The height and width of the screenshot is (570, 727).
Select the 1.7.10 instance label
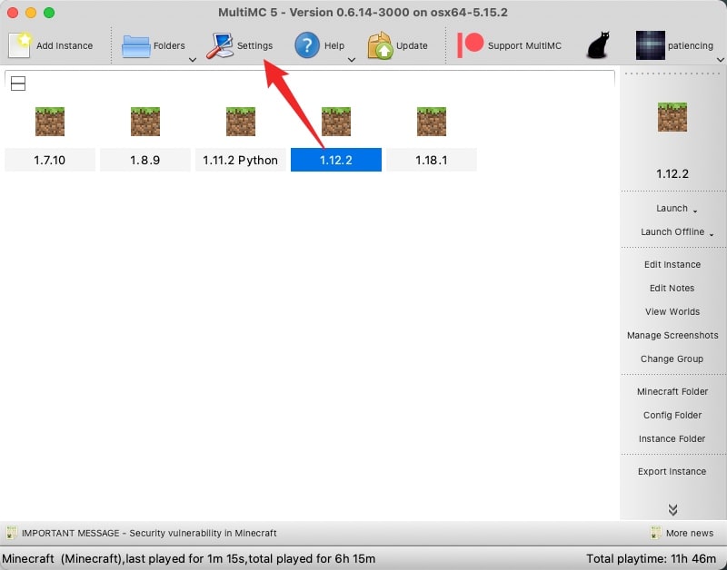[x=50, y=161]
